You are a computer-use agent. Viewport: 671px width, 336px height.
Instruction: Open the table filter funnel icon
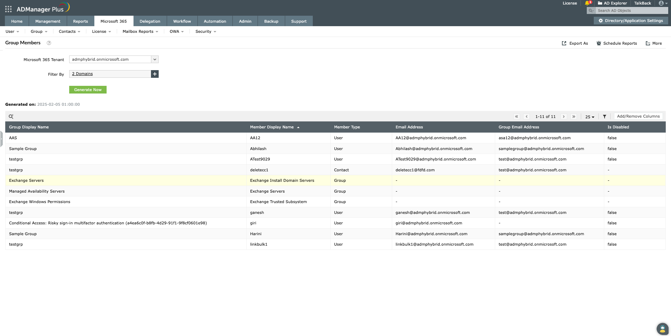(605, 117)
